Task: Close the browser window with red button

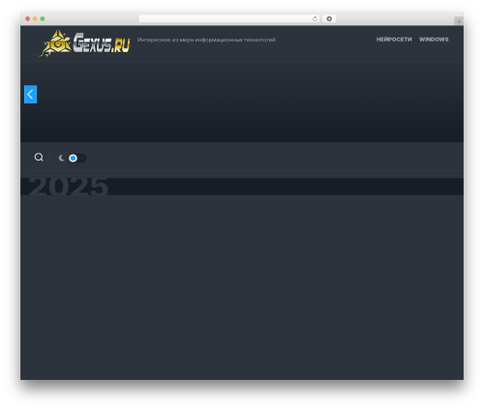Action: point(28,18)
